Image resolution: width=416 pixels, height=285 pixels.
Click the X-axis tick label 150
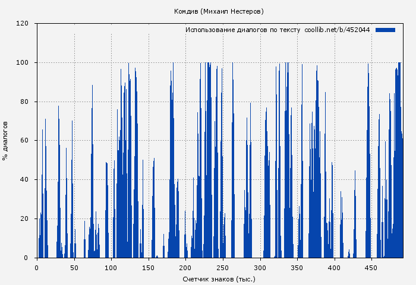tap(149, 268)
